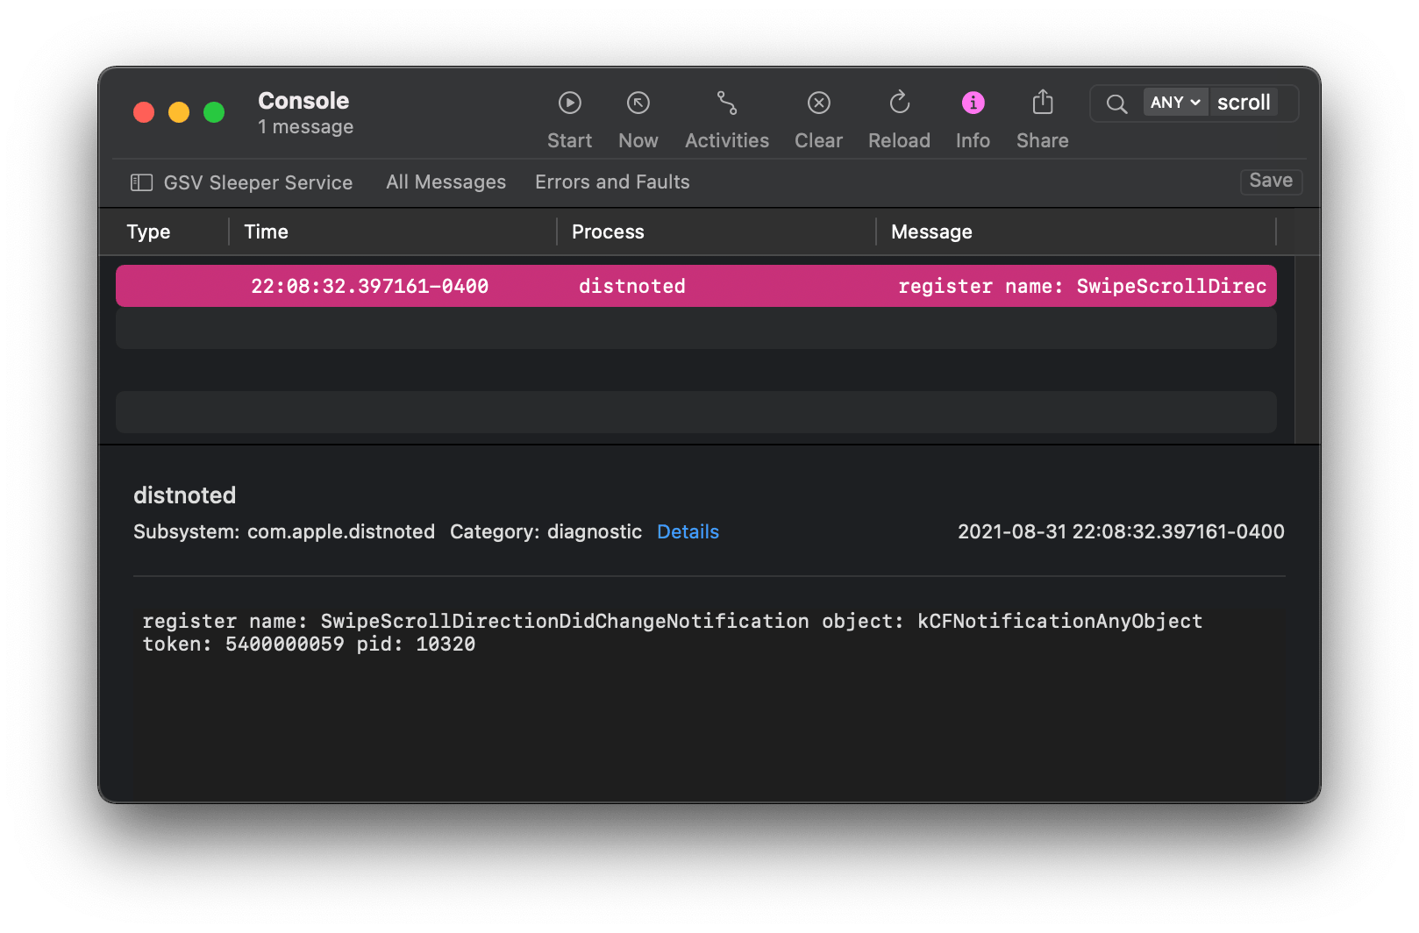Toggle the sidebar visibility
The image size is (1419, 933).
tap(141, 182)
